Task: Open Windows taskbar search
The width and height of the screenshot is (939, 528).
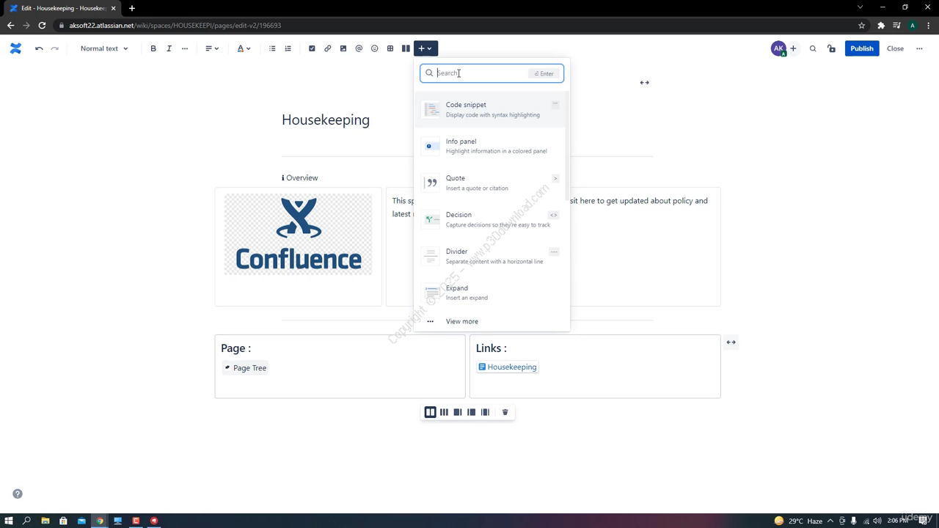Action: (x=26, y=521)
